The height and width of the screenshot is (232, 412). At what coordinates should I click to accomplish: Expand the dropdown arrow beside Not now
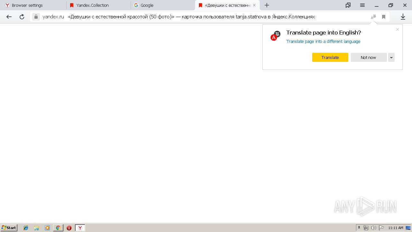pyautogui.click(x=391, y=57)
